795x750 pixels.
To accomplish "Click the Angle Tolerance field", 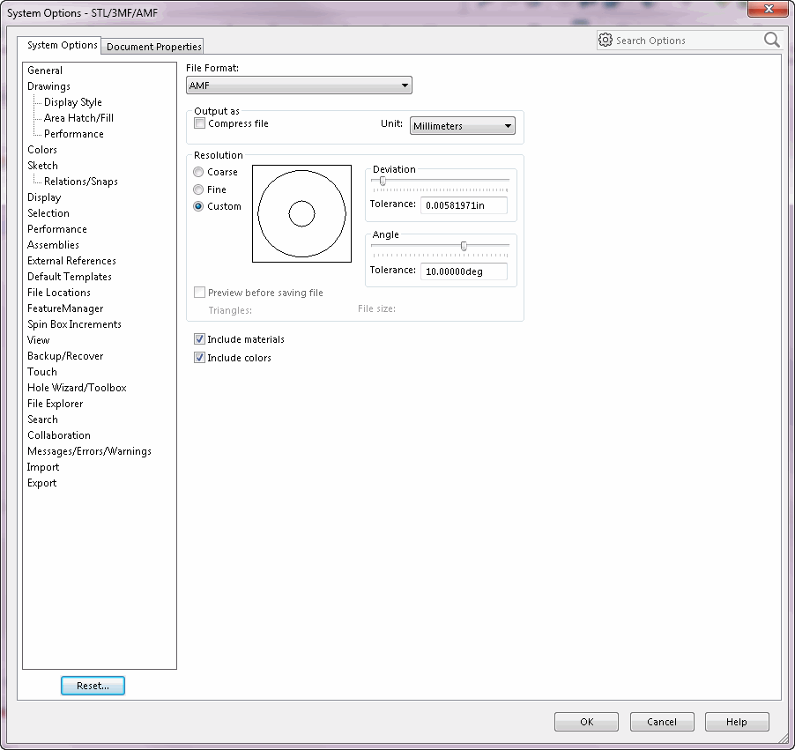I will [464, 271].
